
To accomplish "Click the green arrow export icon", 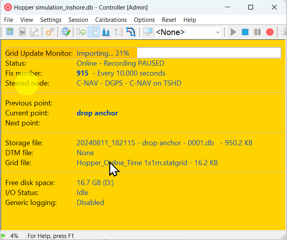I will (81, 32).
